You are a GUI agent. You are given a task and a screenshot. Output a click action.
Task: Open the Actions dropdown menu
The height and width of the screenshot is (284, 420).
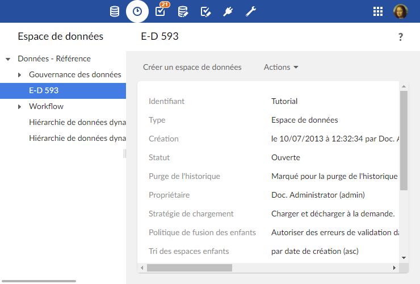pyautogui.click(x=281, y=67)
